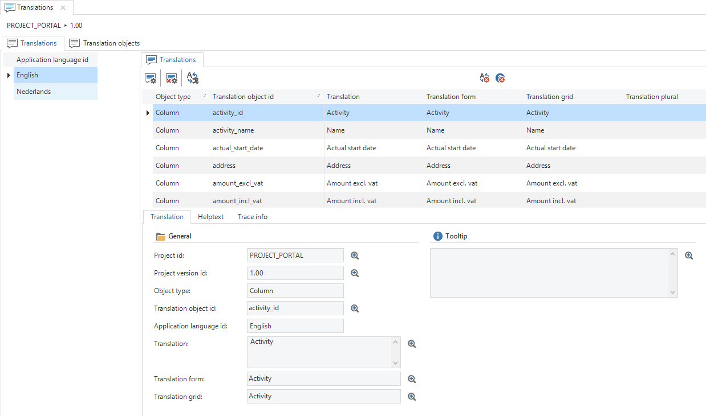Open lookup magnifier next to Project id
The image size is (706, 416).
point(355,256)
